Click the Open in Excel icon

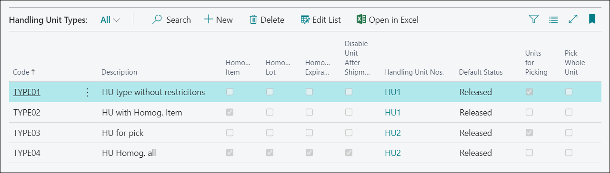click(361, 19)
